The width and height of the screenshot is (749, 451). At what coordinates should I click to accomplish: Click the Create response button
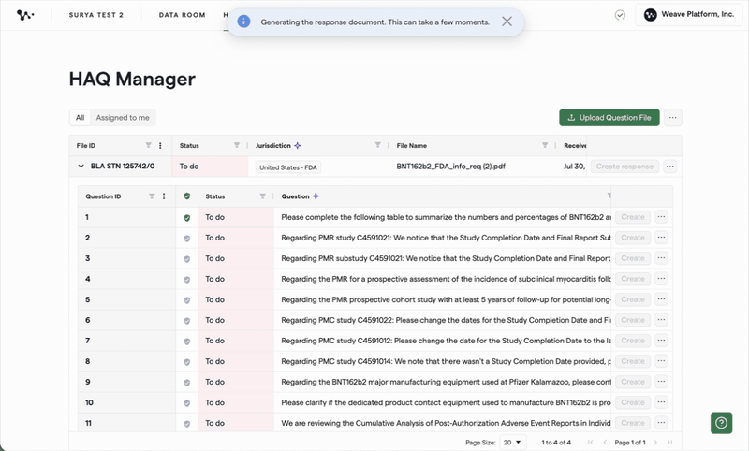point(624,166)
